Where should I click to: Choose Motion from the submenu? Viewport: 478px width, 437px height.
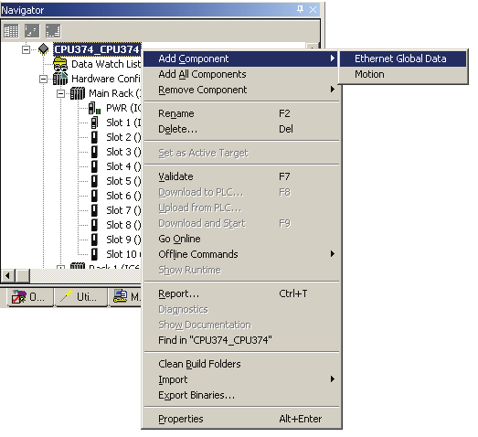(x=403, y=74)
